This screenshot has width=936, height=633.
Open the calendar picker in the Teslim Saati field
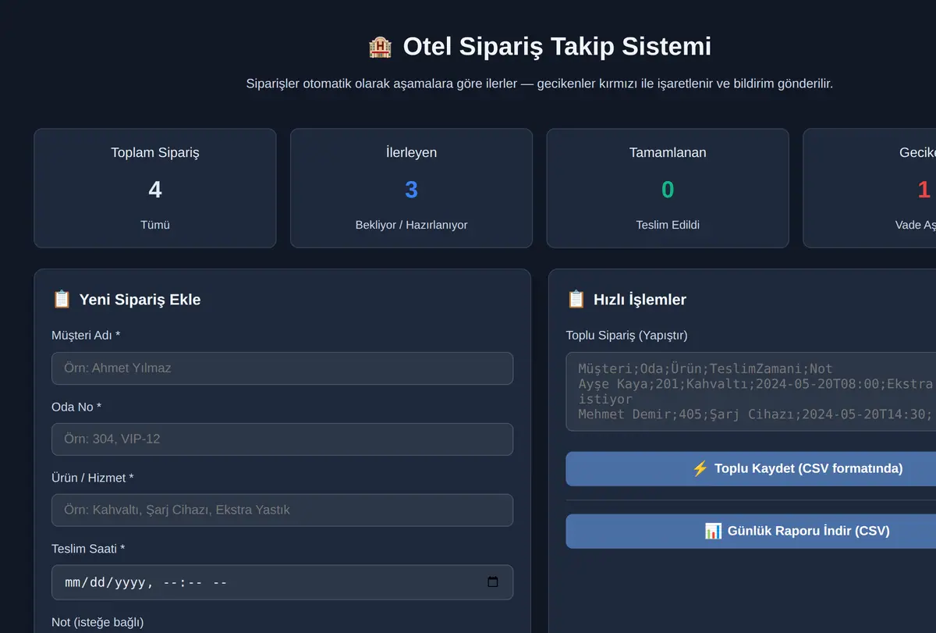[x=492, y=582]
